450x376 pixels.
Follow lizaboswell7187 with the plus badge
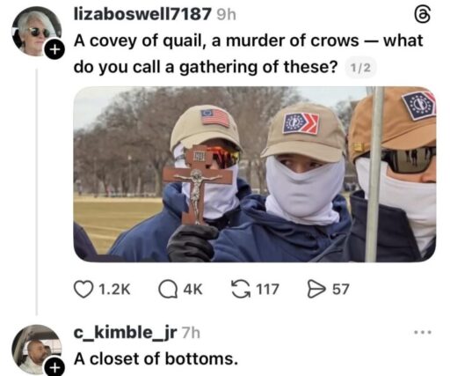point(54,49)
